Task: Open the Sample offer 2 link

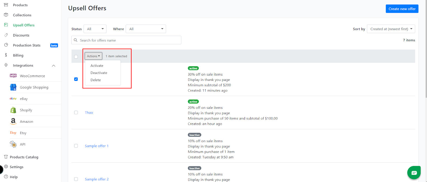Action: (97, 179)
